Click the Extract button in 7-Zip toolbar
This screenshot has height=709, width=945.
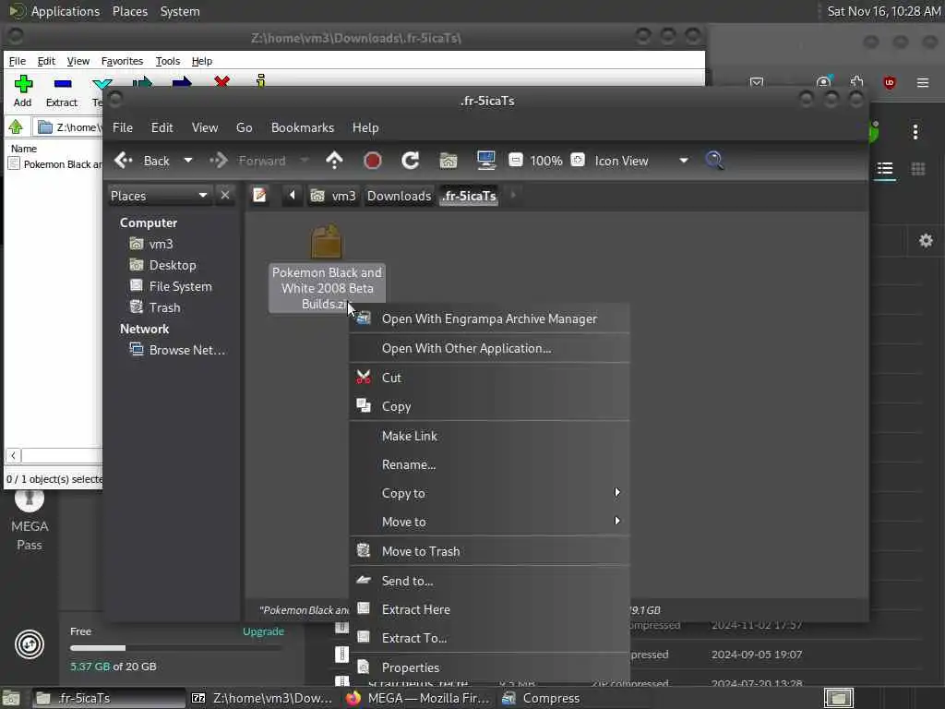point(62,91)
